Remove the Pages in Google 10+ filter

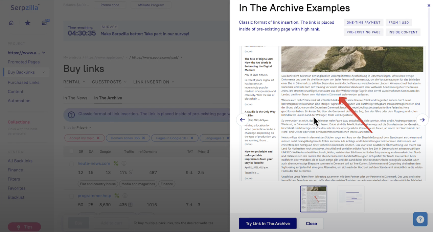coord(191,138)
